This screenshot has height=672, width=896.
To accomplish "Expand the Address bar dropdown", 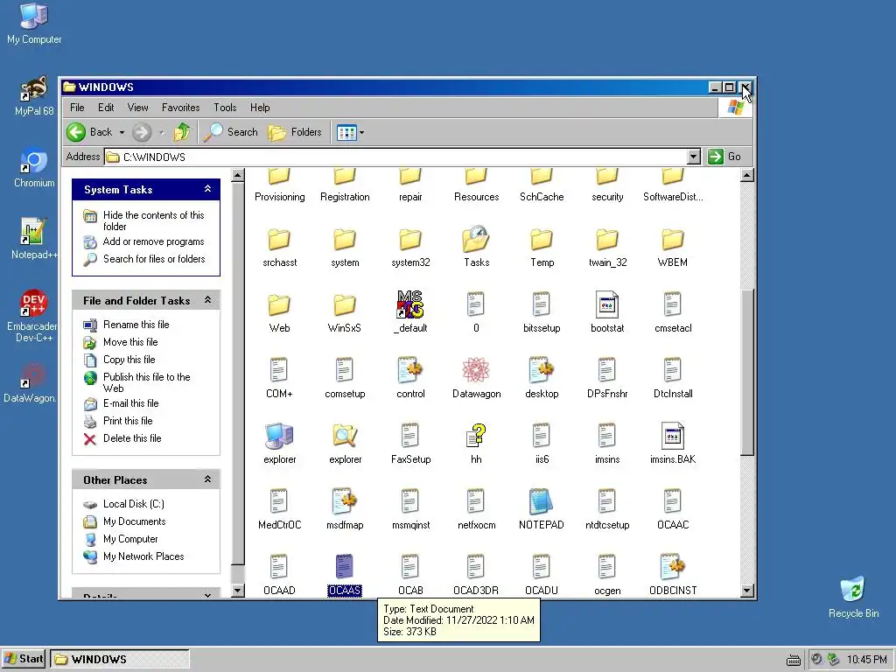I will tap(693, 157).
